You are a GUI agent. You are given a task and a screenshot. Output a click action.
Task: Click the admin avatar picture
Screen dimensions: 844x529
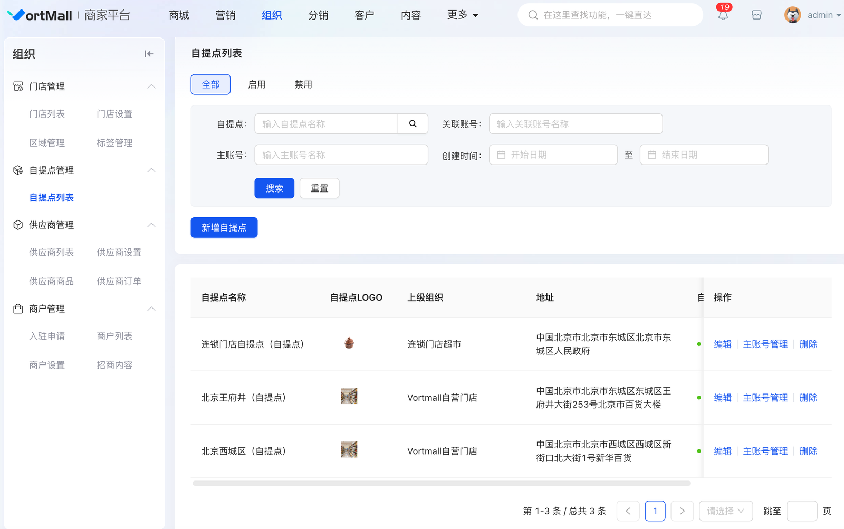pyautogui.click(x=792, y=15)
